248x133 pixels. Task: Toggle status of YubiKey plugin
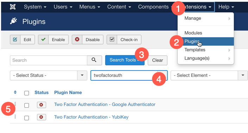pyautogui.click(x=42, y=117)
